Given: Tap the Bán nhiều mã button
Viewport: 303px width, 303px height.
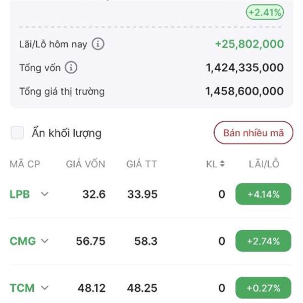Looking at the screenshot, I should click(254, 132).
